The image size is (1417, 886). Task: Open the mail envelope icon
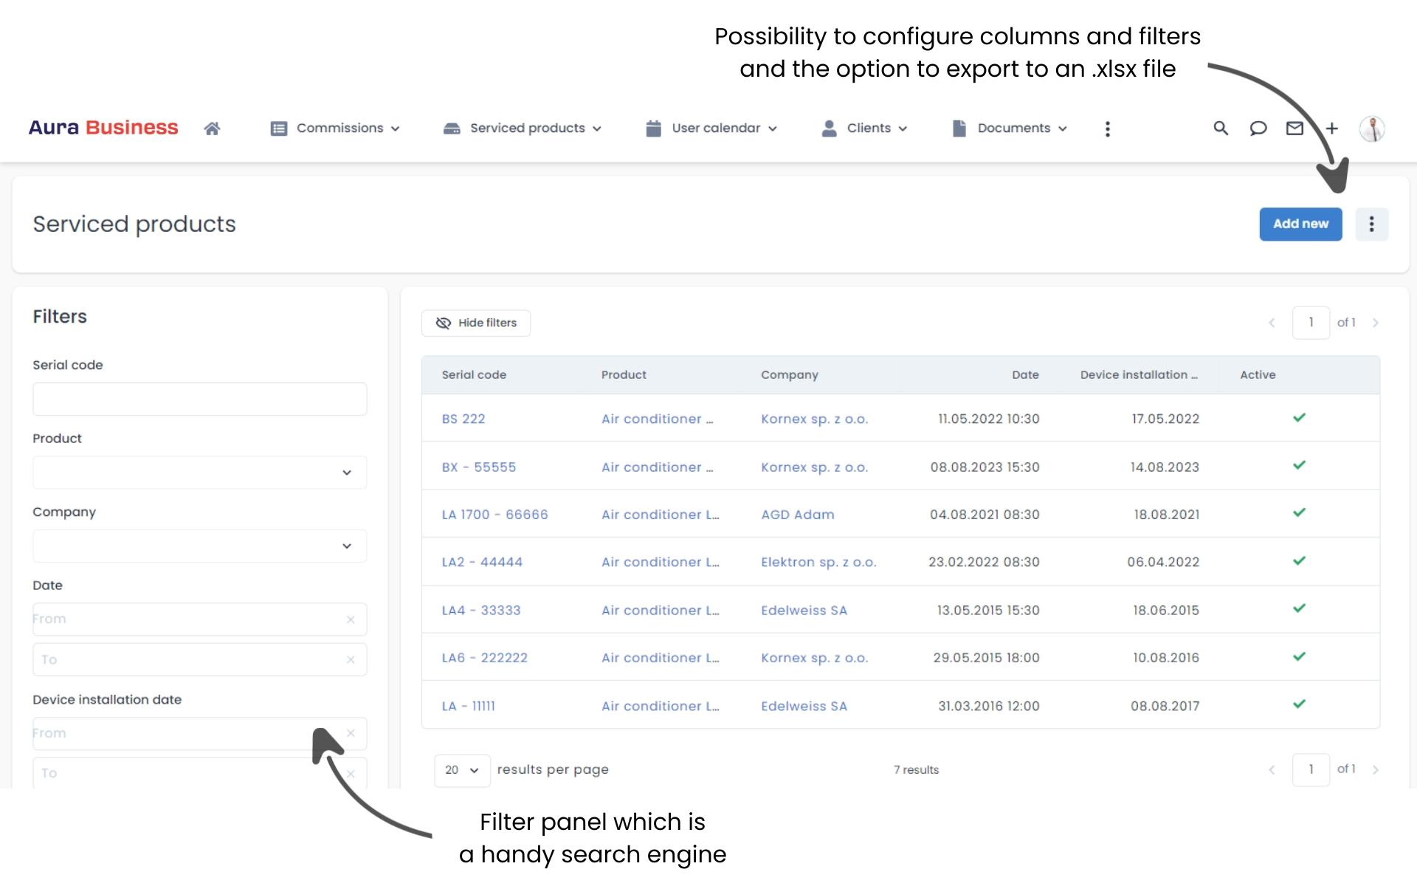1294,128
